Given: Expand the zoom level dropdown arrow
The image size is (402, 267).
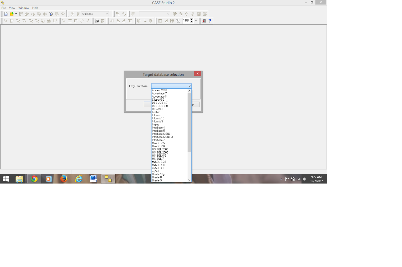Looking at the screenshot, I should click(x=195, y=21).
